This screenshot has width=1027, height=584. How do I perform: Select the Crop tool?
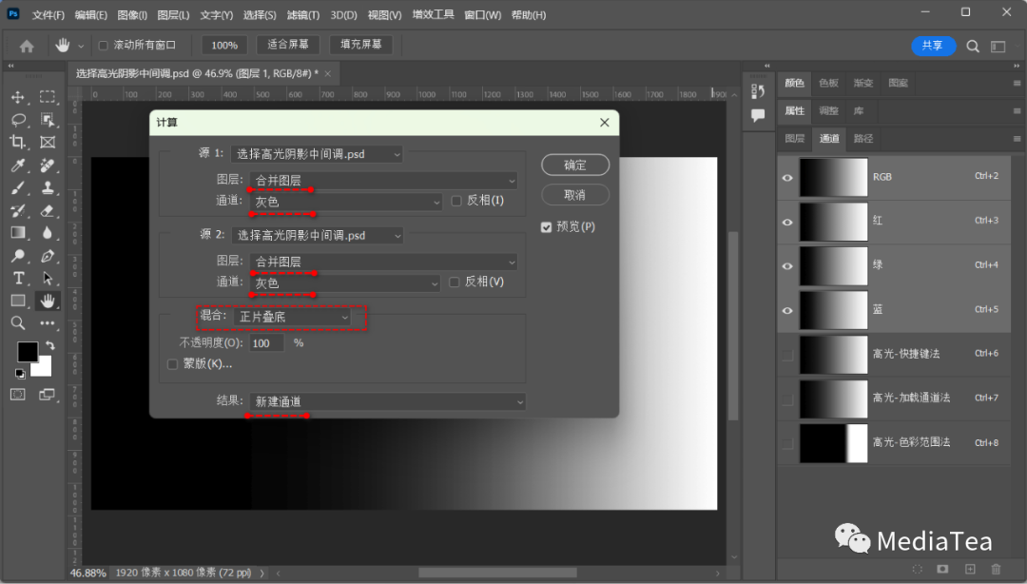coord(18,143)
